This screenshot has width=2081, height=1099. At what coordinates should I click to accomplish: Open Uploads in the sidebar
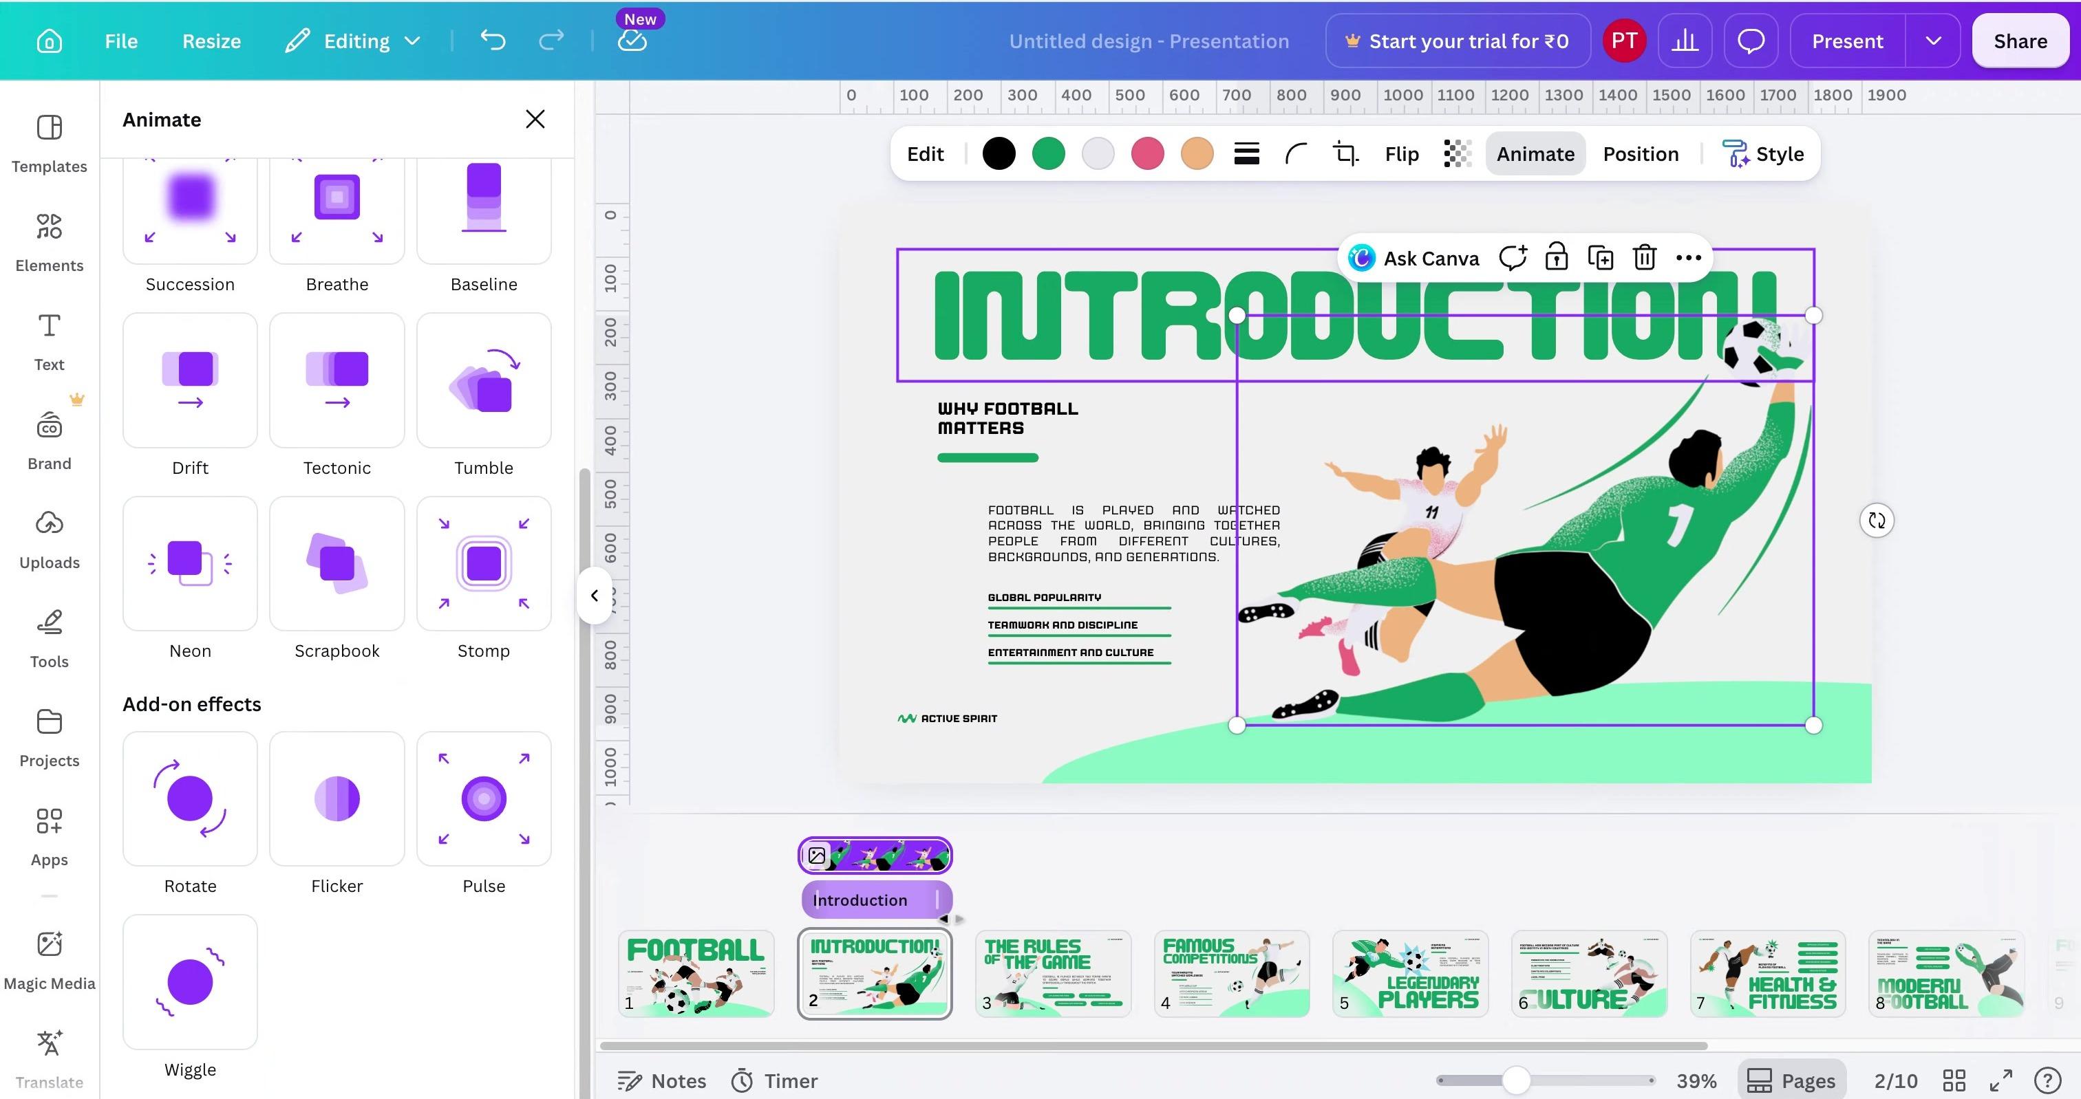pyautogui.click(x=50, y=539)
